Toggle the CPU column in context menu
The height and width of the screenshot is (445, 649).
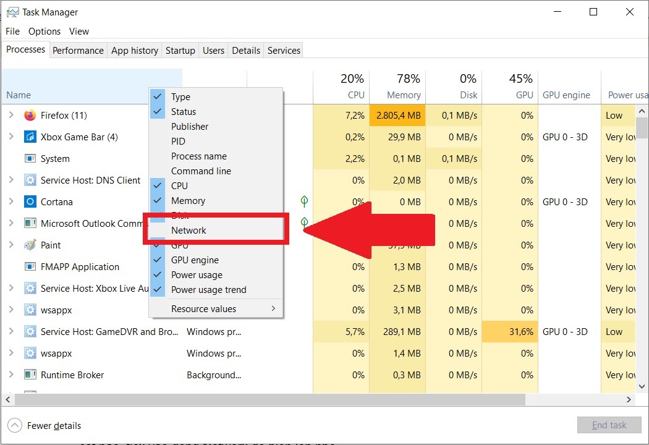point(216,186)
